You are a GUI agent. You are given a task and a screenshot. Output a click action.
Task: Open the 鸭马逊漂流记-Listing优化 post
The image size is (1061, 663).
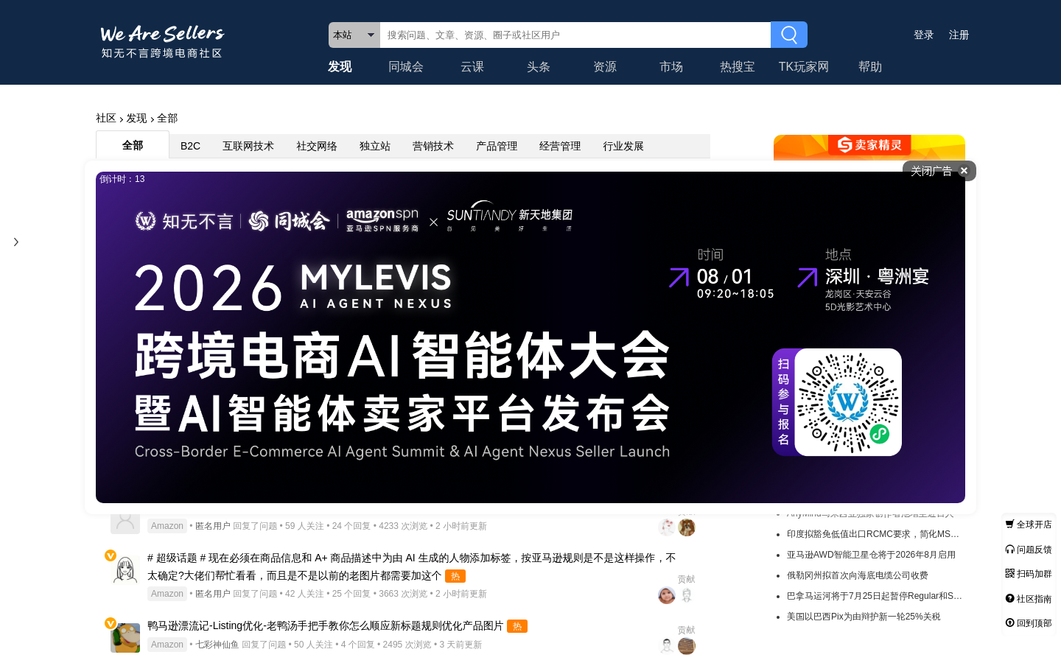click(325, 625)
